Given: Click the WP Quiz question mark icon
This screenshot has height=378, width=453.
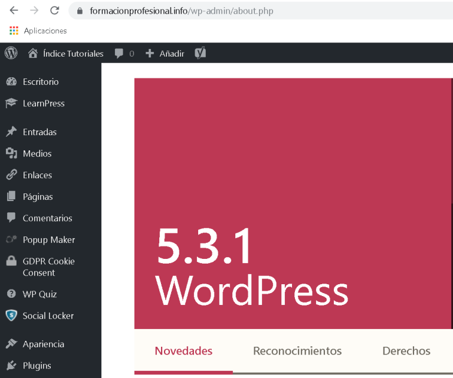Looking at the screenshot, I should (11, 294).
